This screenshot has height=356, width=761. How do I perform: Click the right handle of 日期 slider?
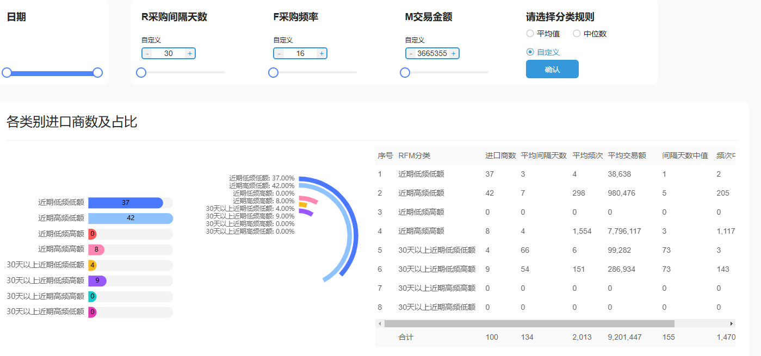(98, 72)
